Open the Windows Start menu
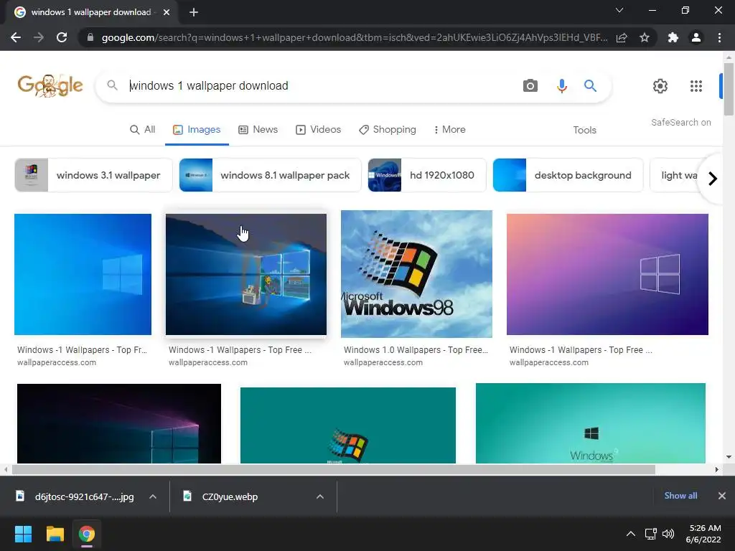 click(x=23, y=534)
